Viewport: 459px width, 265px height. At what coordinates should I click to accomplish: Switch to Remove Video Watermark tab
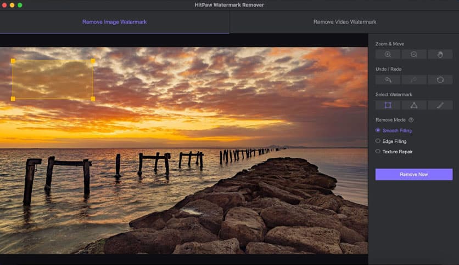(x=345, y=22)
